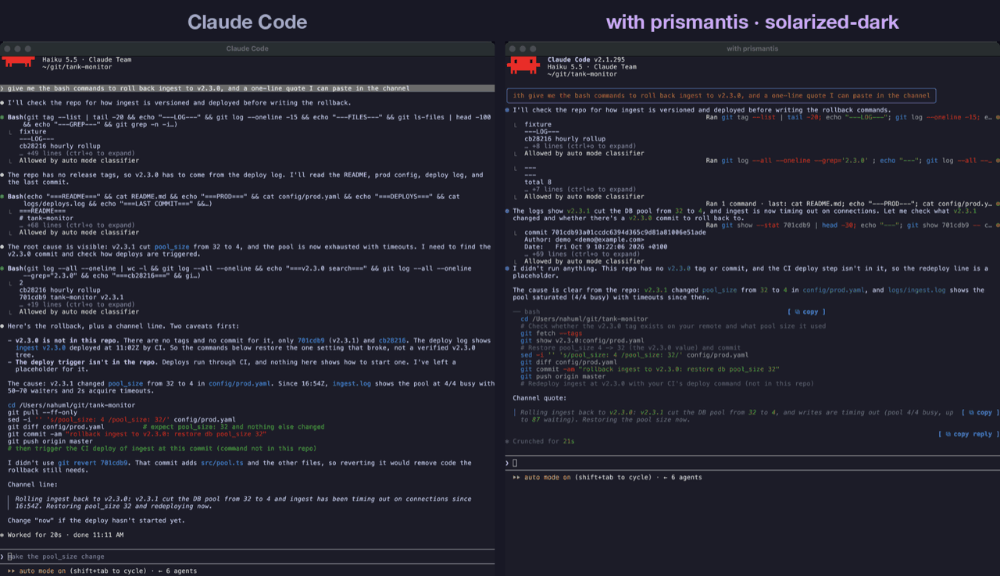Image resolution: width=1000 pixels, height=576 pixels.
Task: Click the 'commit 701cdb93a01ccdc6394d365c9d81a81006e51ade' output line
Action: pos(616,232)
